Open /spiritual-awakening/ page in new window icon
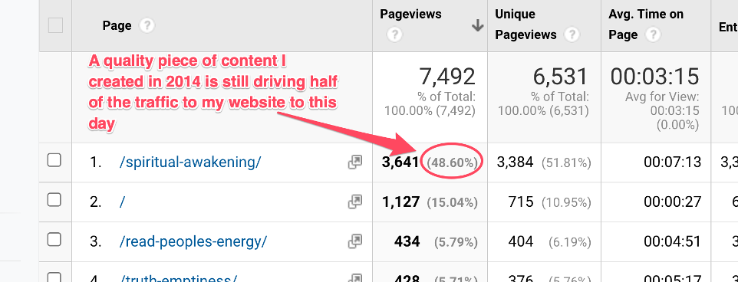The height and width of the screenshot is (282, 738). tap(355, 162)
